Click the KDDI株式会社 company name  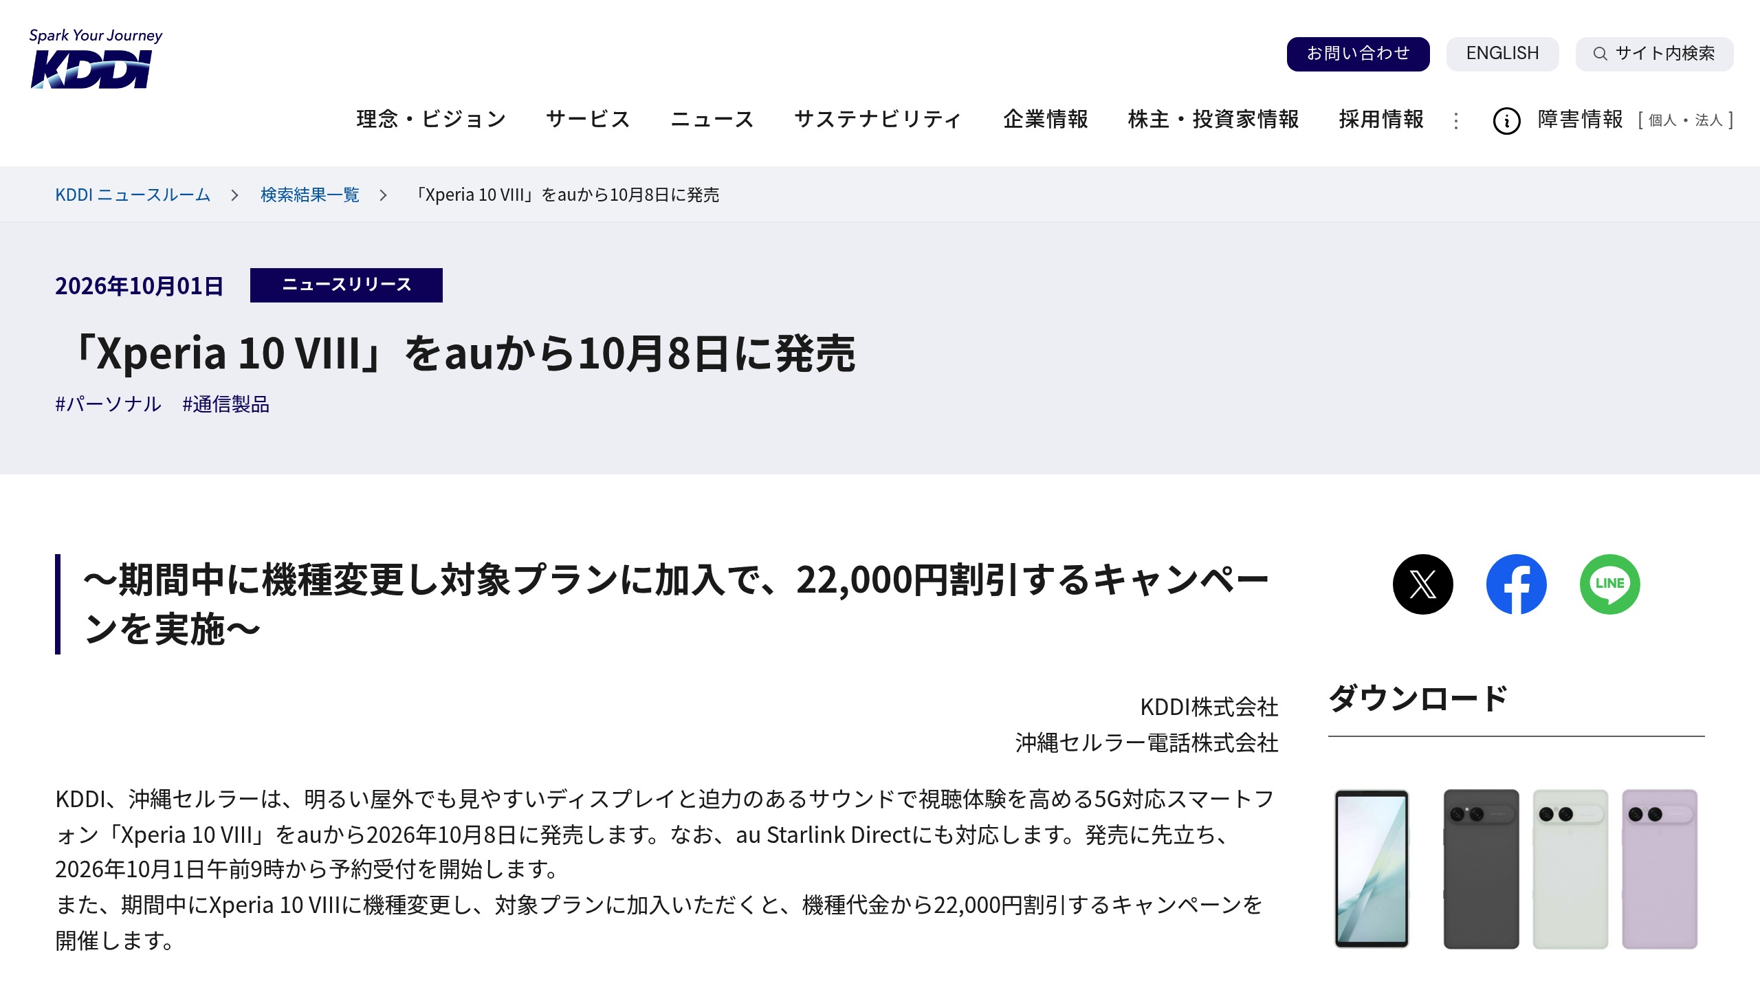pyautogui.click(x=1209, y=707)
